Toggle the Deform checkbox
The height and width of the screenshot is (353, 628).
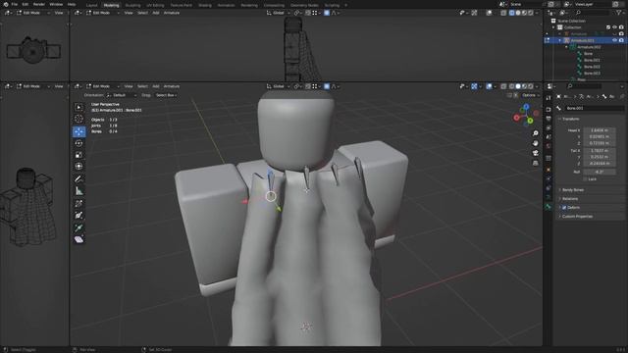pyautogui.click(x=564, y=207)
